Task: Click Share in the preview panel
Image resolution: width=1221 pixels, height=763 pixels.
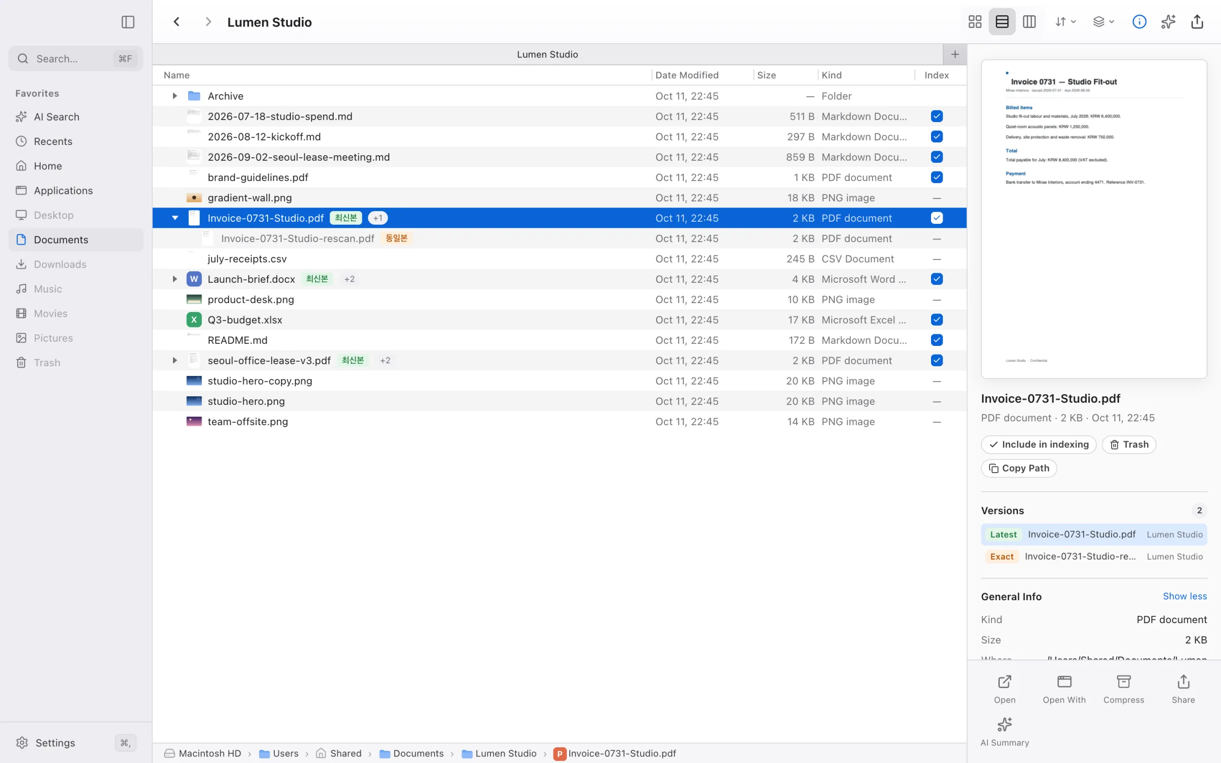Action: point(1183,689)
